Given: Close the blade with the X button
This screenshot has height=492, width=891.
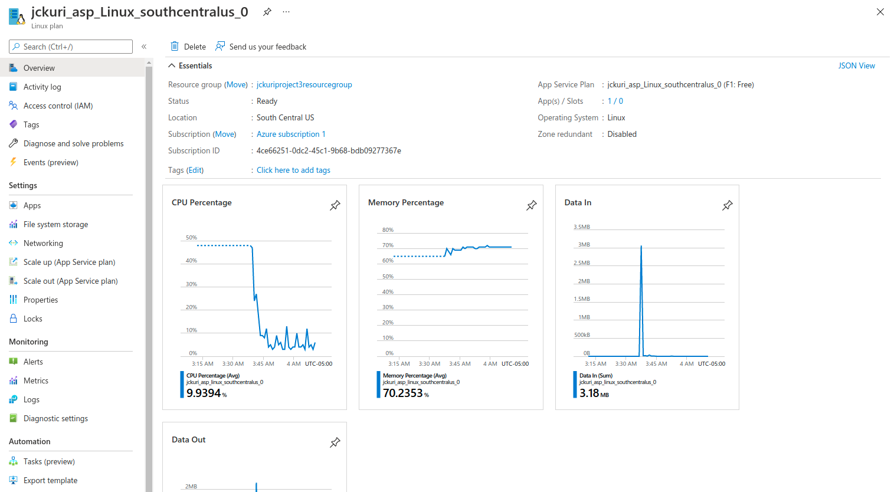Looking at the screenshot, I should (x=880, y=12).
